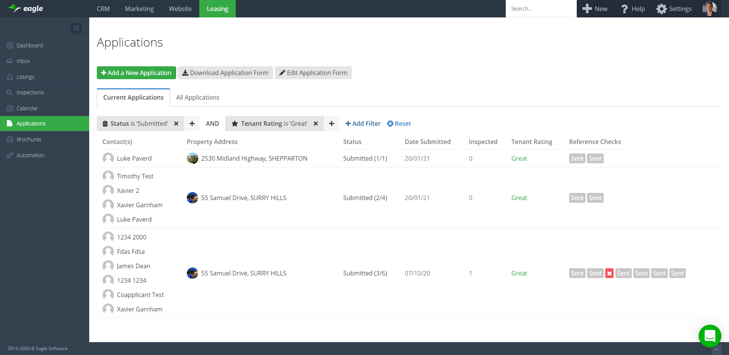Click Add a New Application button
729x355 pixels.
136,73
